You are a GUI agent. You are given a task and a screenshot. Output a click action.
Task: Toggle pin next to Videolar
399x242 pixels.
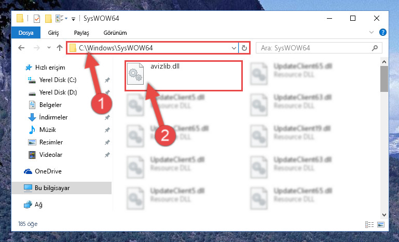pyautogui.click(x=107, y=155)
